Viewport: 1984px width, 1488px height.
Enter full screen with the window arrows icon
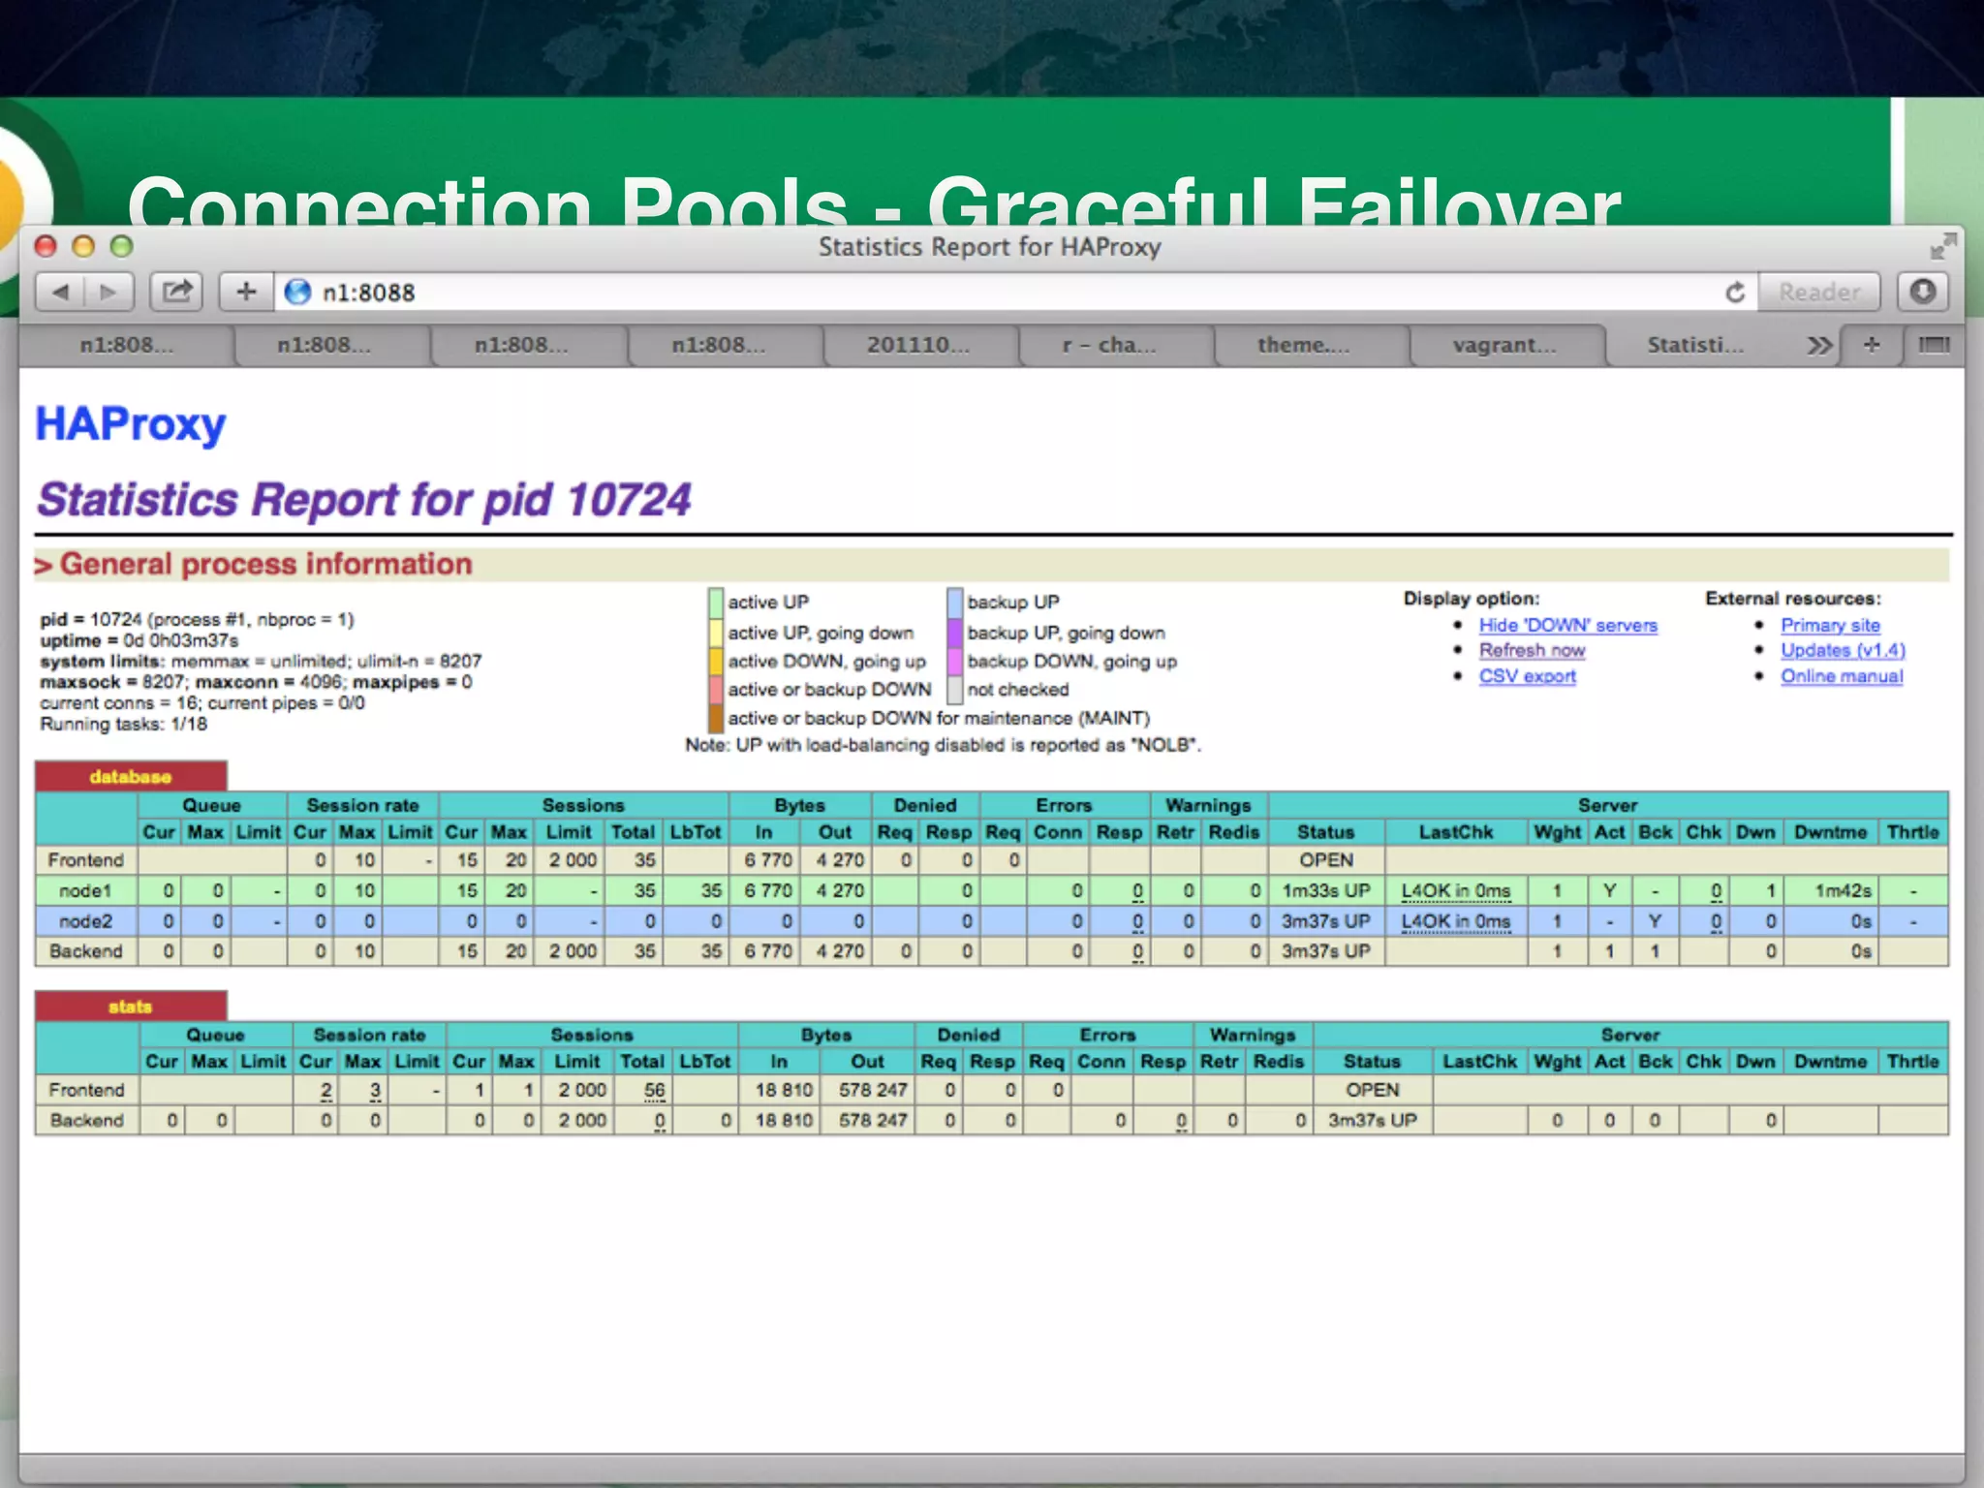pyautogui.click(x=1941, y=247)
